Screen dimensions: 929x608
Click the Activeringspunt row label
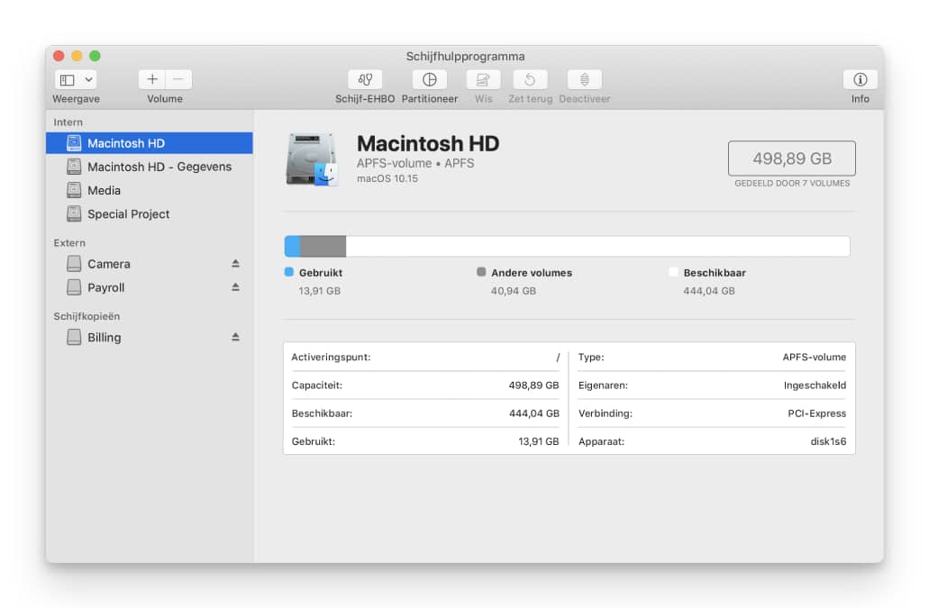331,358
